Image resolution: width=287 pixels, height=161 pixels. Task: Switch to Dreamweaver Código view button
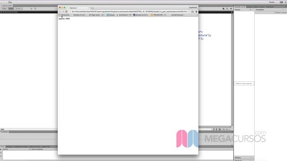(x=4, y=8)
